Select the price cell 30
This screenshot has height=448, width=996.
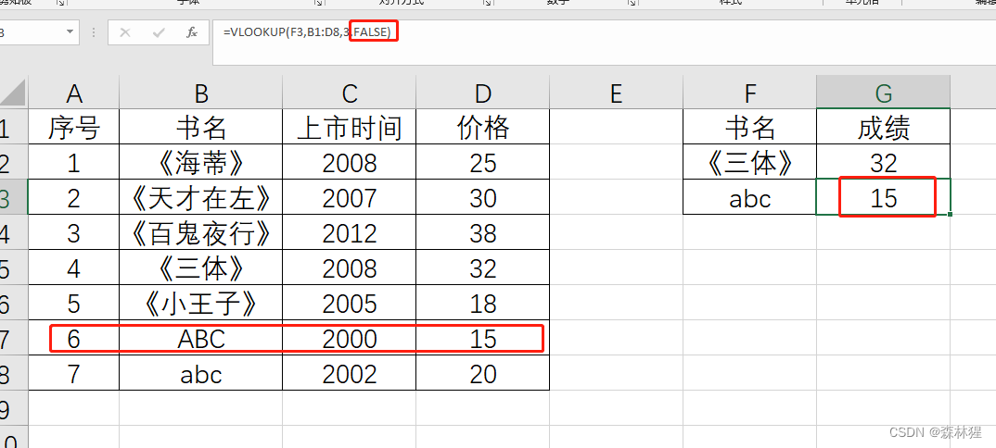(x=483, y=198)
